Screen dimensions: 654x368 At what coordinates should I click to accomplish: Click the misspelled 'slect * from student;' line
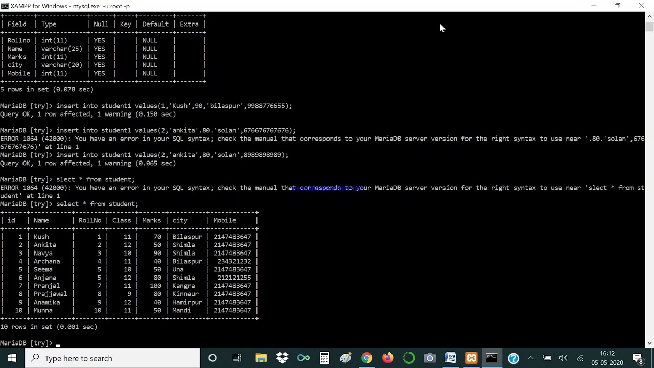95,179
